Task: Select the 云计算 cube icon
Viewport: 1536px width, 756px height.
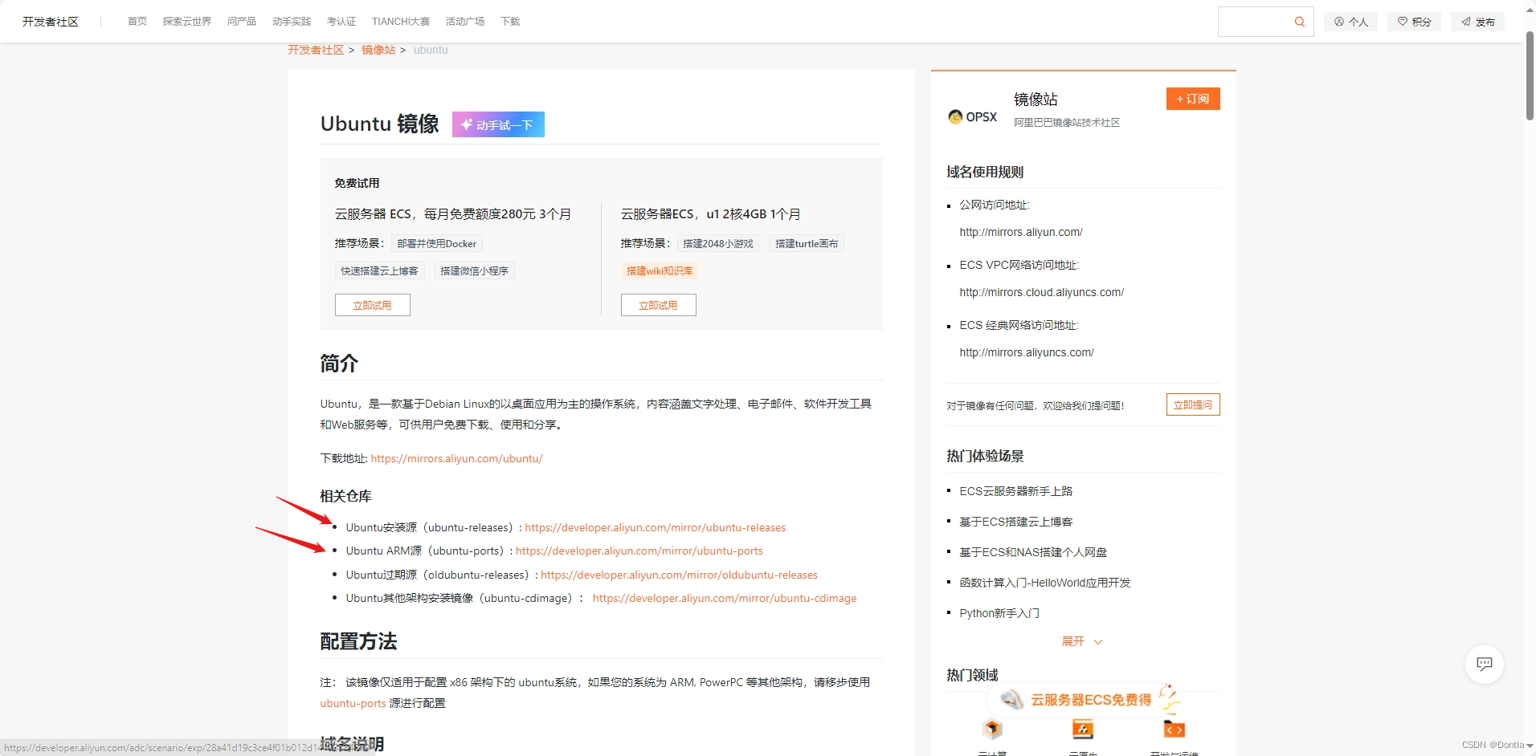Action: coord(992,729)
